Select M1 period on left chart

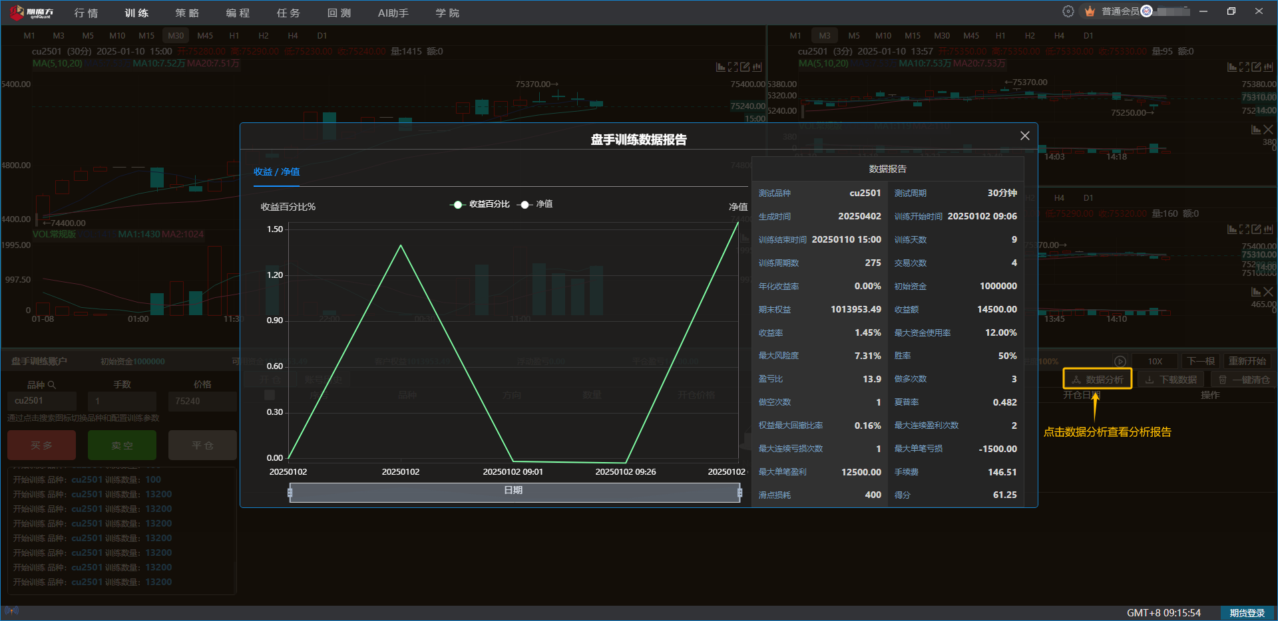click(29, 35)
